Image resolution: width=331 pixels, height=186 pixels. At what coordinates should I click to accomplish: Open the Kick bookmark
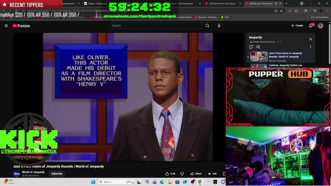(x=225, y=17)
